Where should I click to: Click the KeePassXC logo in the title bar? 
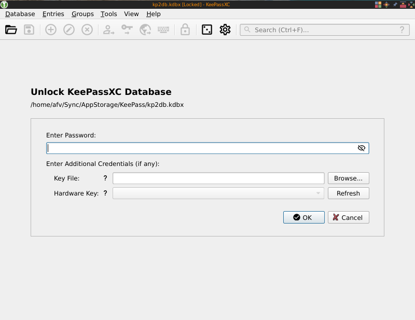(4, 5)
